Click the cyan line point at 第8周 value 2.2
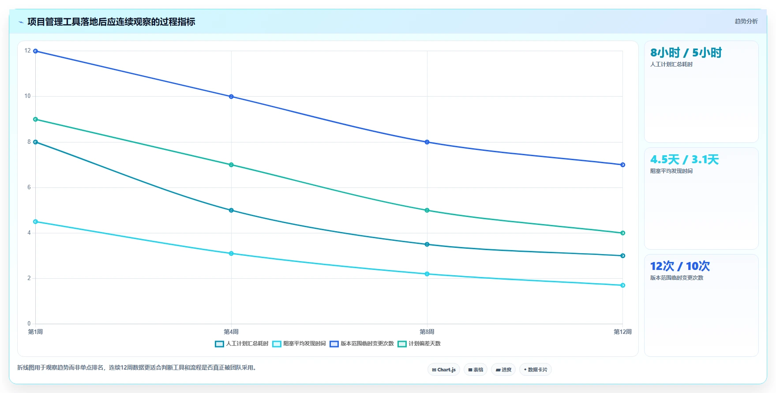Screen dimensions: 776x393 pos(427,274)
